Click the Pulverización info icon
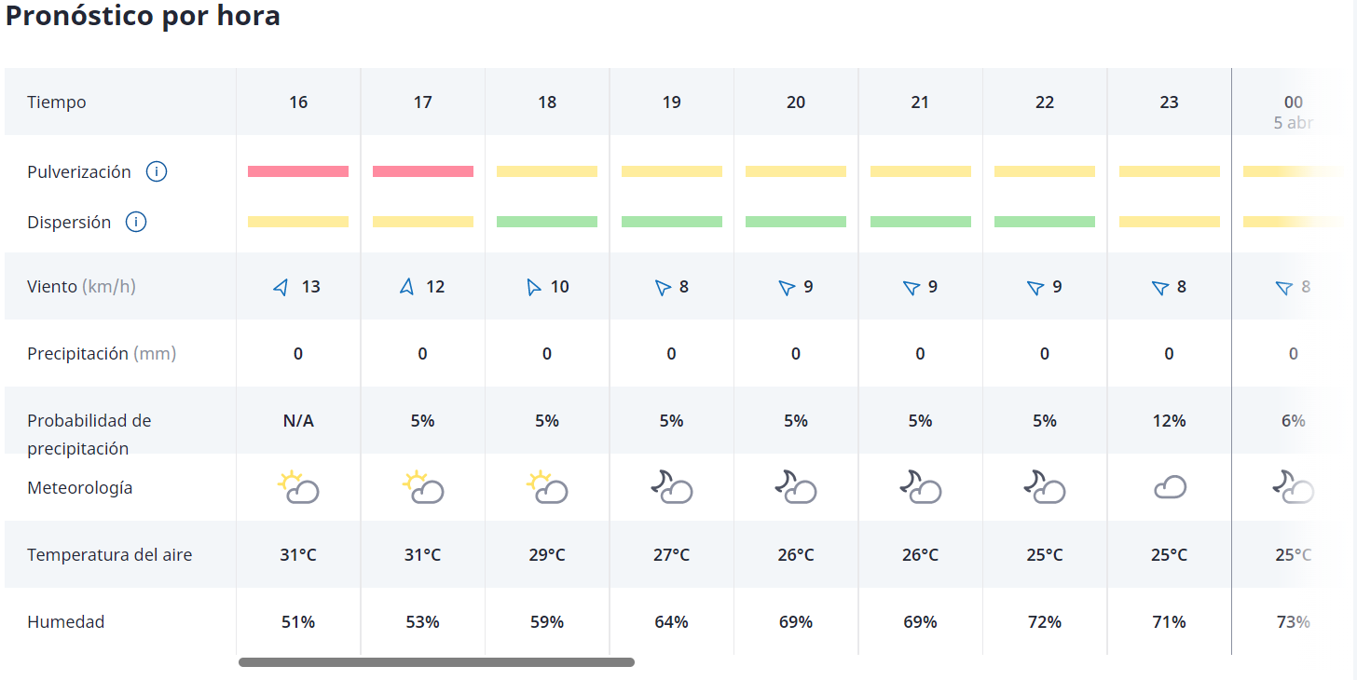This screenshot has width=1357, height=680. coord(157,171)
